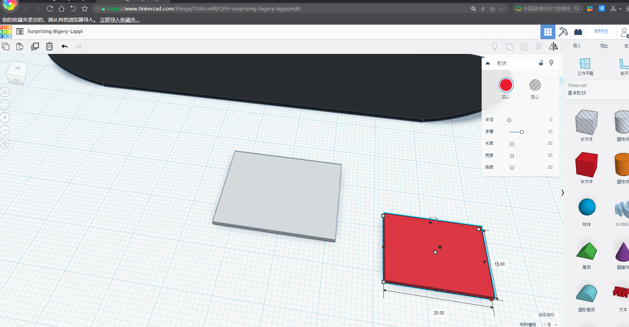This screenshot has width=629, height=327.
Task: Click the 20.00 dimension label
Action: [x=439, y=313]
